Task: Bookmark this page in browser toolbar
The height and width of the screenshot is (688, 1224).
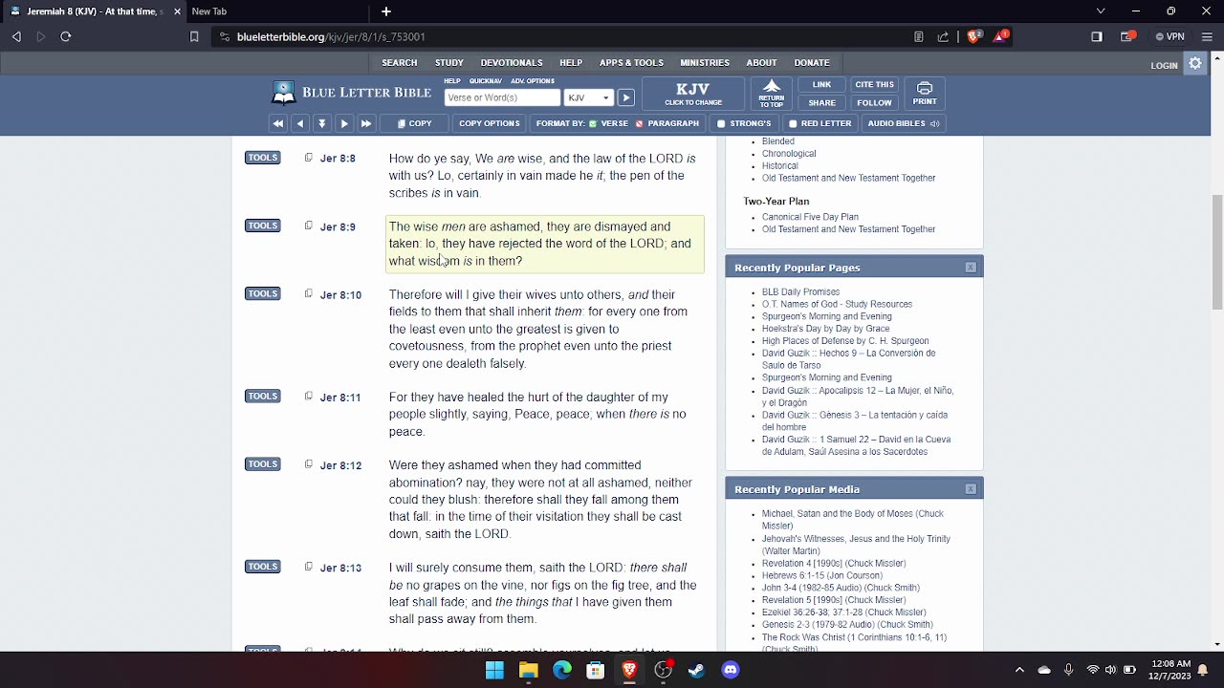Action: [194, 36]
